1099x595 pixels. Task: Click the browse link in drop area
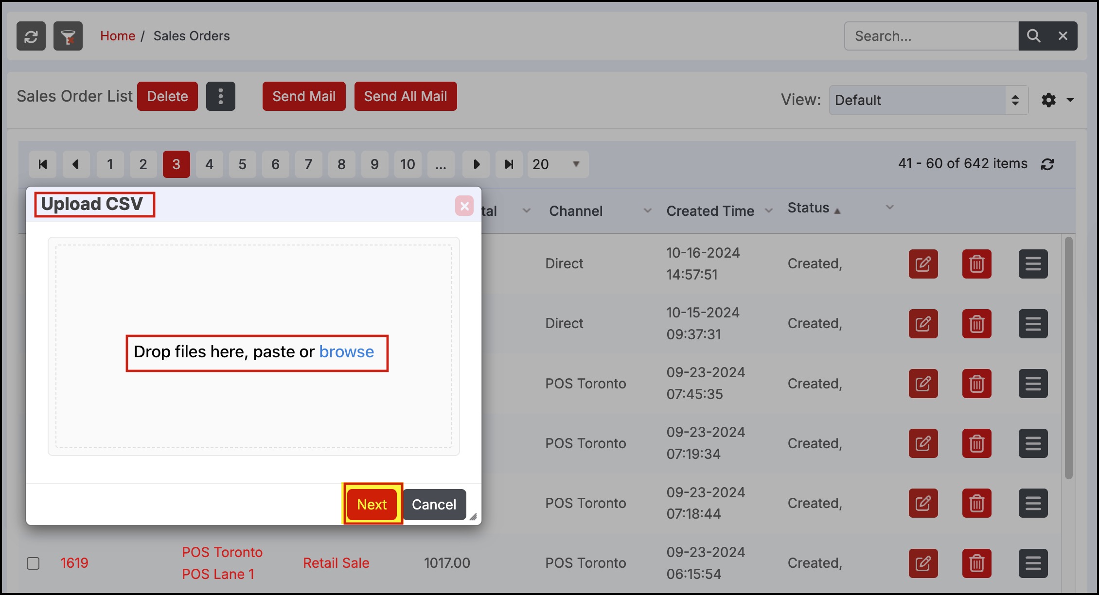point(346,352)
